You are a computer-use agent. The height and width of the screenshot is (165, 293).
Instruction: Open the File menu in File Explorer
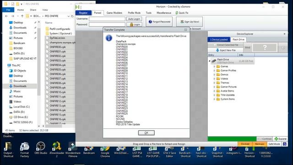click(x=8, y=10)
